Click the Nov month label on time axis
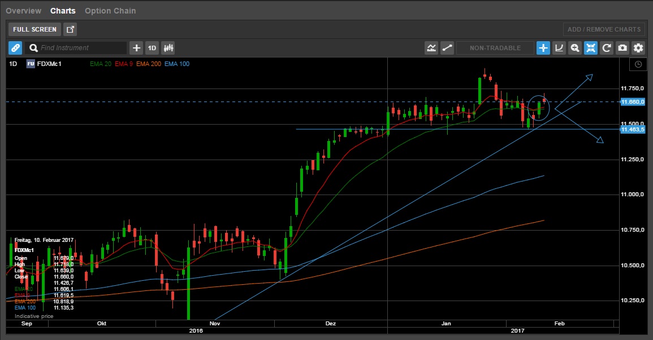Viewport: 653px width, 340px height. pyautogui.click(x=215, y=324)
